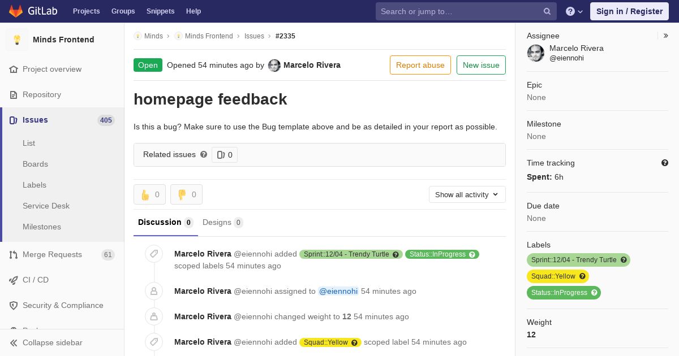Click the Issues sidebar icon
Viewport: 679px width, 356px height.
point(14,120)
